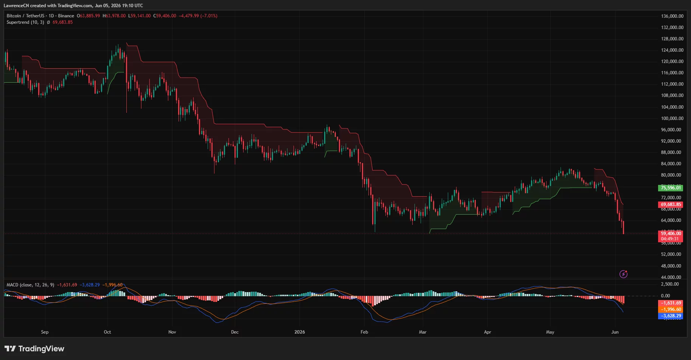The width and height of the screenshot is (691, 360).
Task: Click the orange −1,996.60 MACD axis label
Action: point(671,309)
